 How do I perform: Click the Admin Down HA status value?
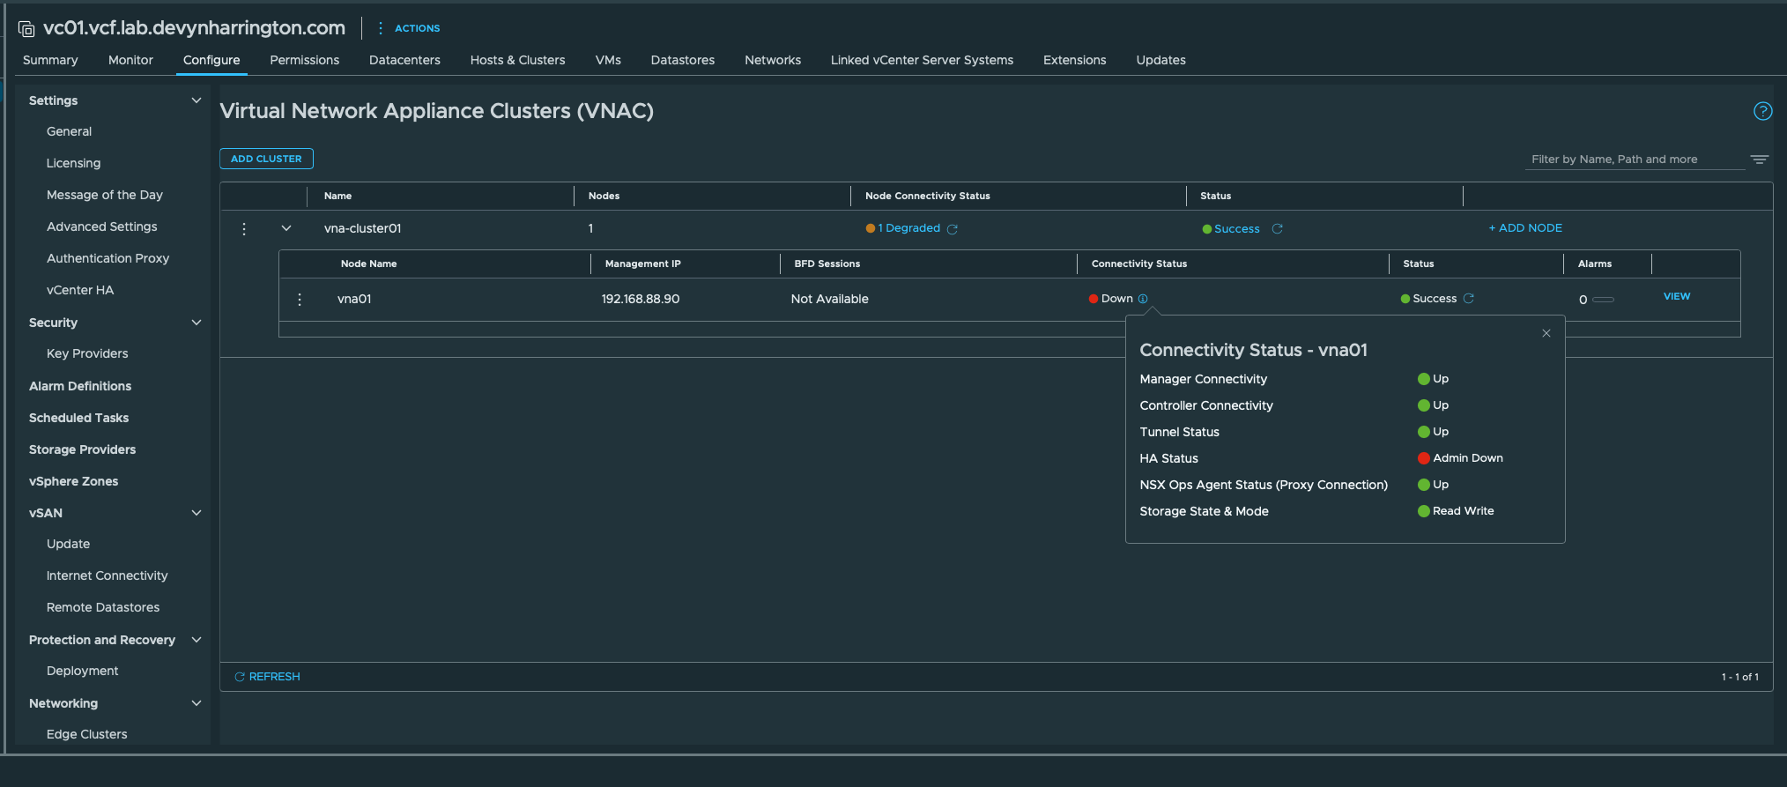click(1467, 458)
